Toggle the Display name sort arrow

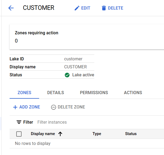click(60, 134)
